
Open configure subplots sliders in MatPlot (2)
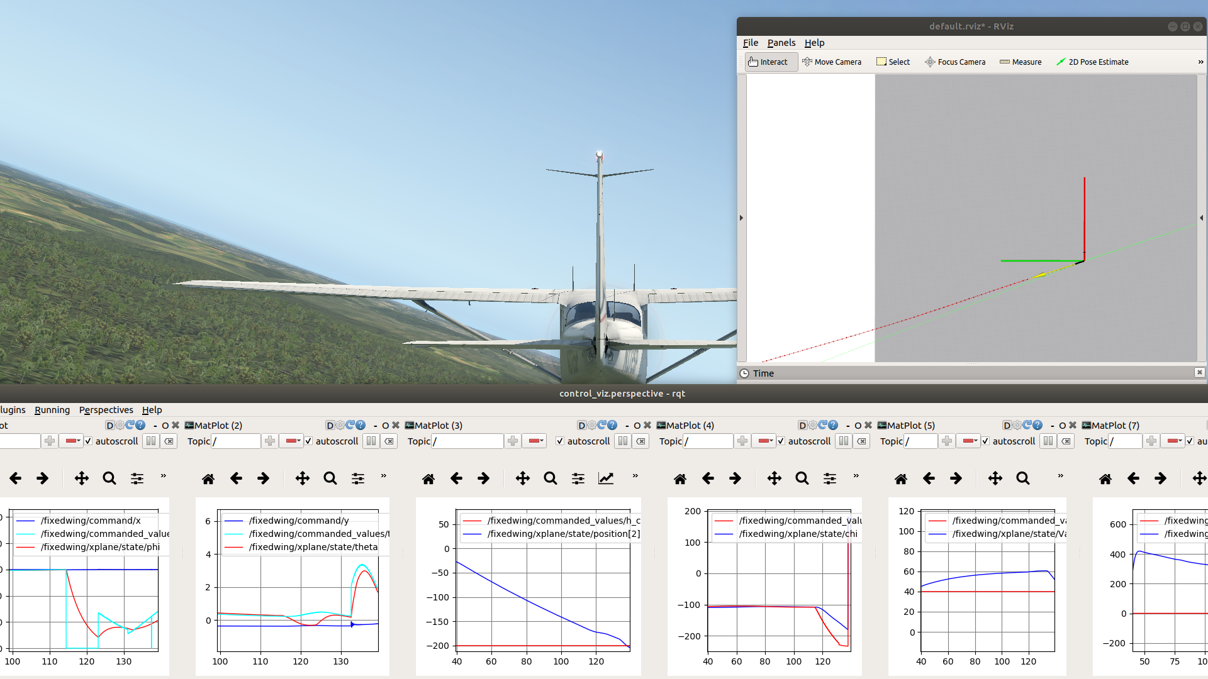pos(358,478)
